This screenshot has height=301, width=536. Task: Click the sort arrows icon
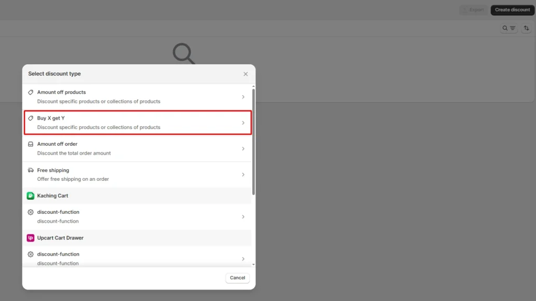(x=527, y=28)
